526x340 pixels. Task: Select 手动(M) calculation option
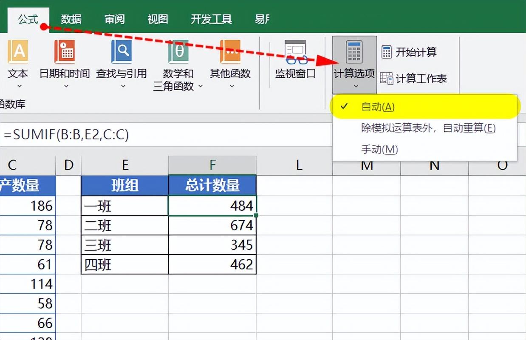coord(425,149)
